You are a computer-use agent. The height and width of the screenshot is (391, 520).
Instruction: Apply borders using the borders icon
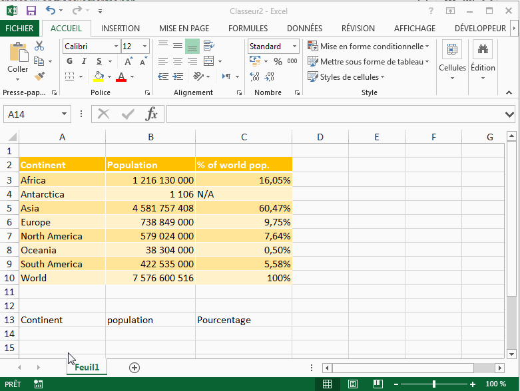tap(70, 76)
